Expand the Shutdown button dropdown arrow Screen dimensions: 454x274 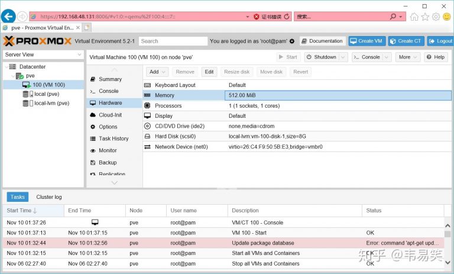click(343, 57)
